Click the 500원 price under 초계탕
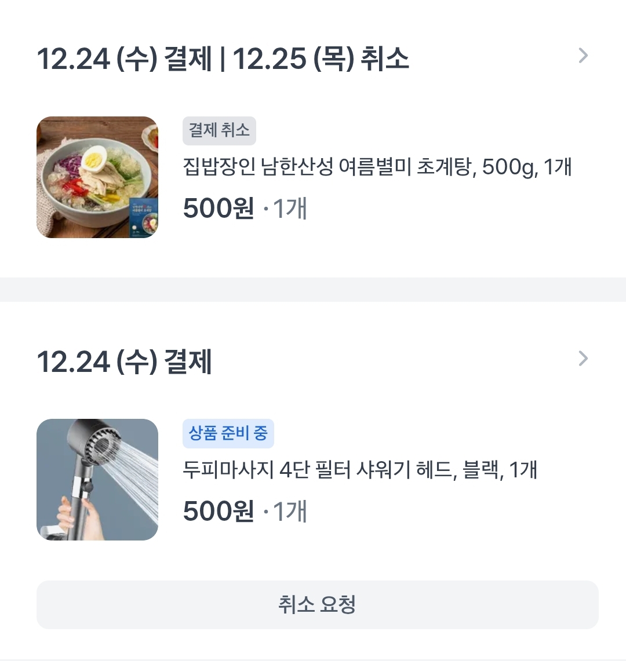626x661 pixels. [x=219, y=209]
